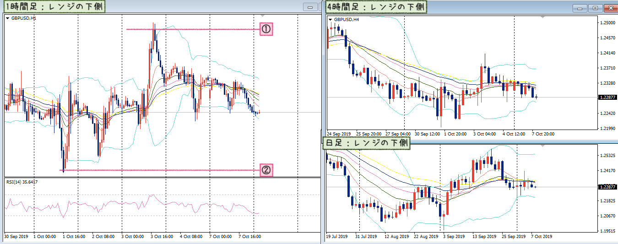Select the pink circled 2 marker label
The image size is (618, 244).
coord(266,170)
